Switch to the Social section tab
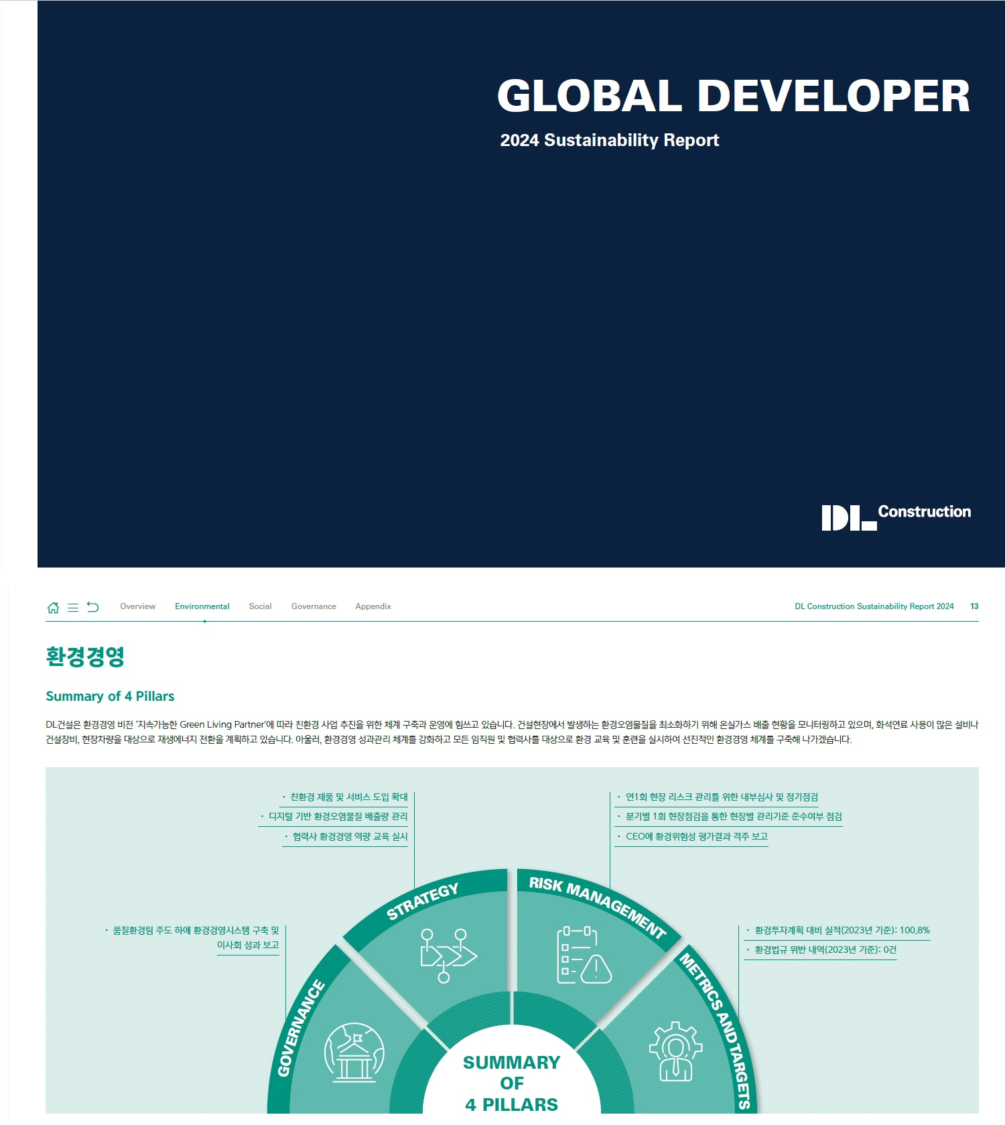This screenshot has width=1005, height=1125. (x=260, y=606)
